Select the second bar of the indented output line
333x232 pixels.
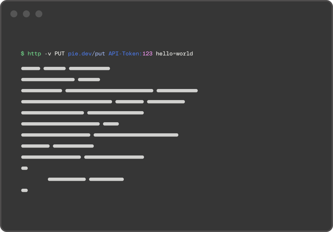point(106,179)
